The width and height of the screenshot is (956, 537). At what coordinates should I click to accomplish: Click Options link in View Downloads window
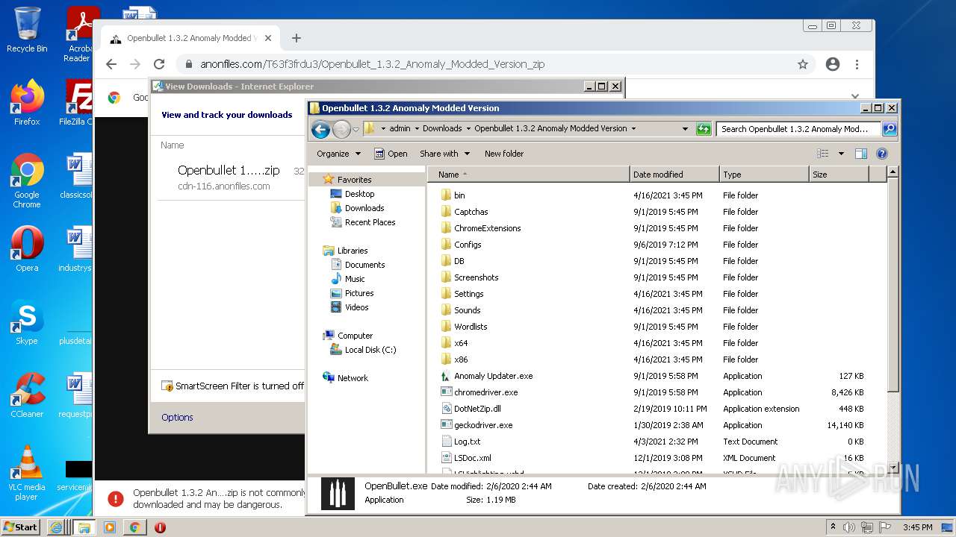[x=177, y=418]
